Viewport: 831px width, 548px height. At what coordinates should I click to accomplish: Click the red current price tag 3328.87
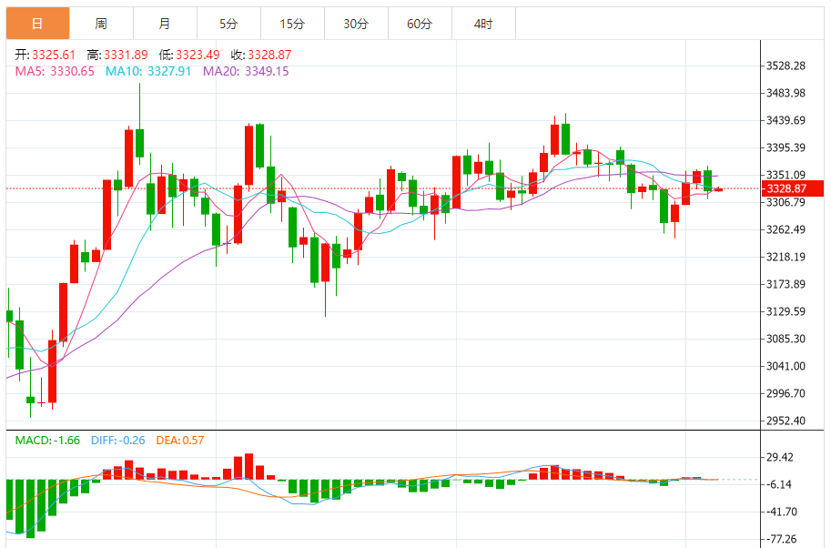[792, 188]
